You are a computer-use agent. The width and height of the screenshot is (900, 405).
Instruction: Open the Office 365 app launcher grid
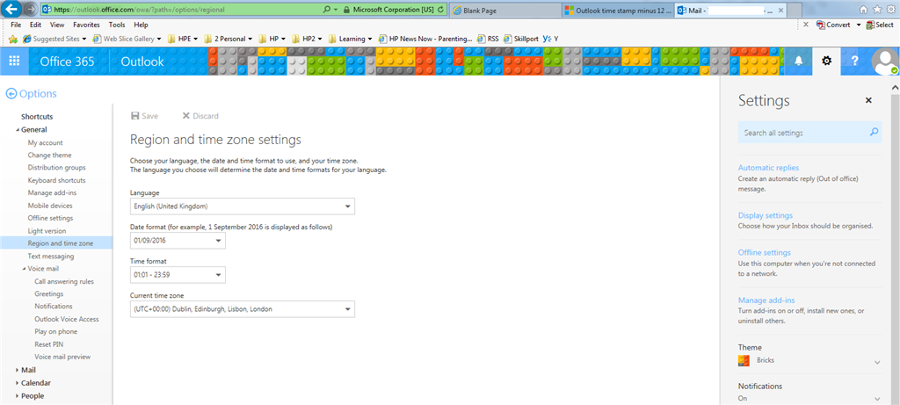(14, 61)
